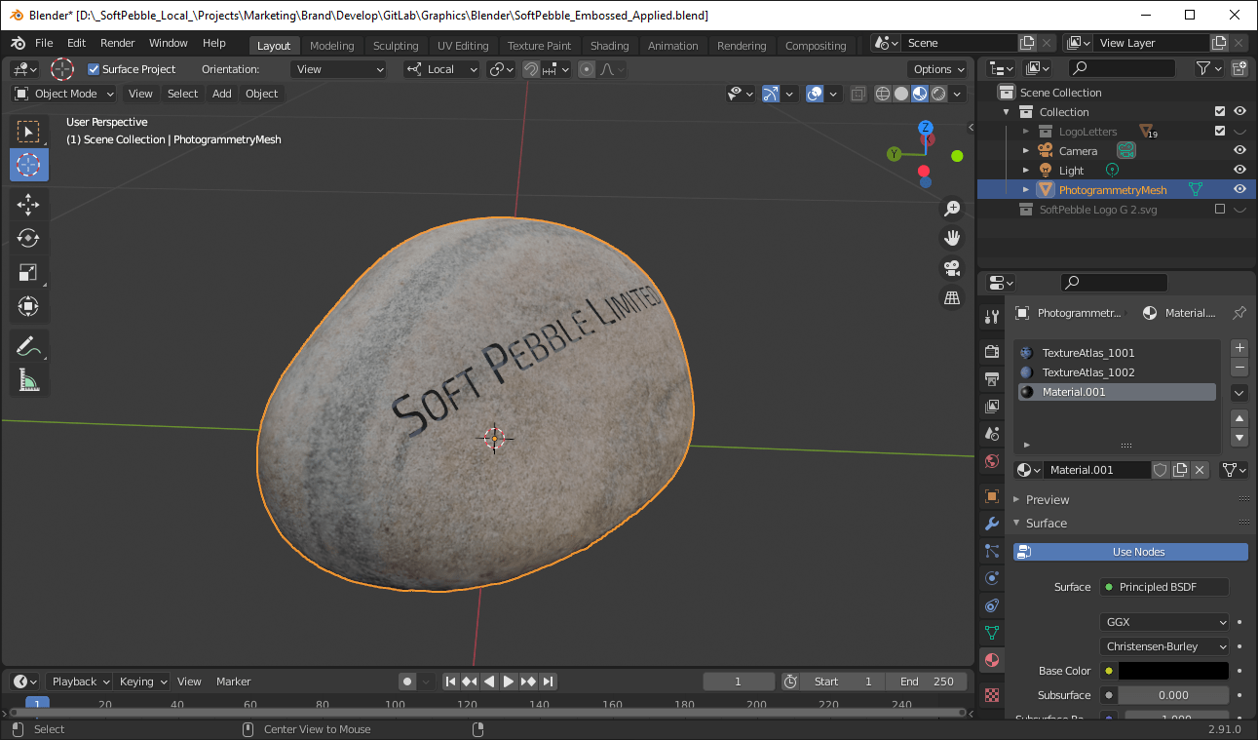Select the Scale tool
Screen dimensions: 1258x740
(x=28, y=272)
